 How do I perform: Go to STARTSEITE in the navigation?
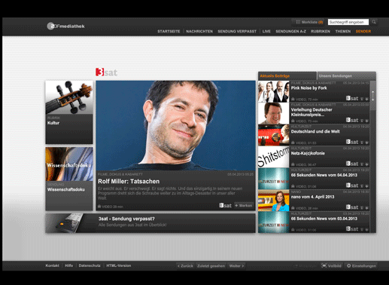click(169, 32)
